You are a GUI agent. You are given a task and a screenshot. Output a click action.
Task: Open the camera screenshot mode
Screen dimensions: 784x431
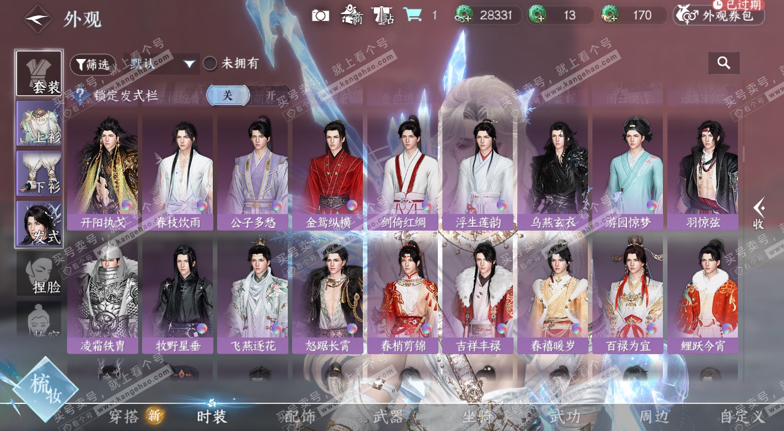click(x=320, y=15)
